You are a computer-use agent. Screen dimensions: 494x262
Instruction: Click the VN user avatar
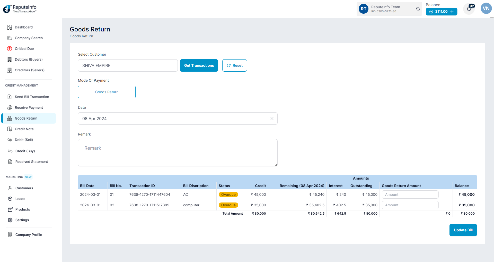[x=486, y=9]
